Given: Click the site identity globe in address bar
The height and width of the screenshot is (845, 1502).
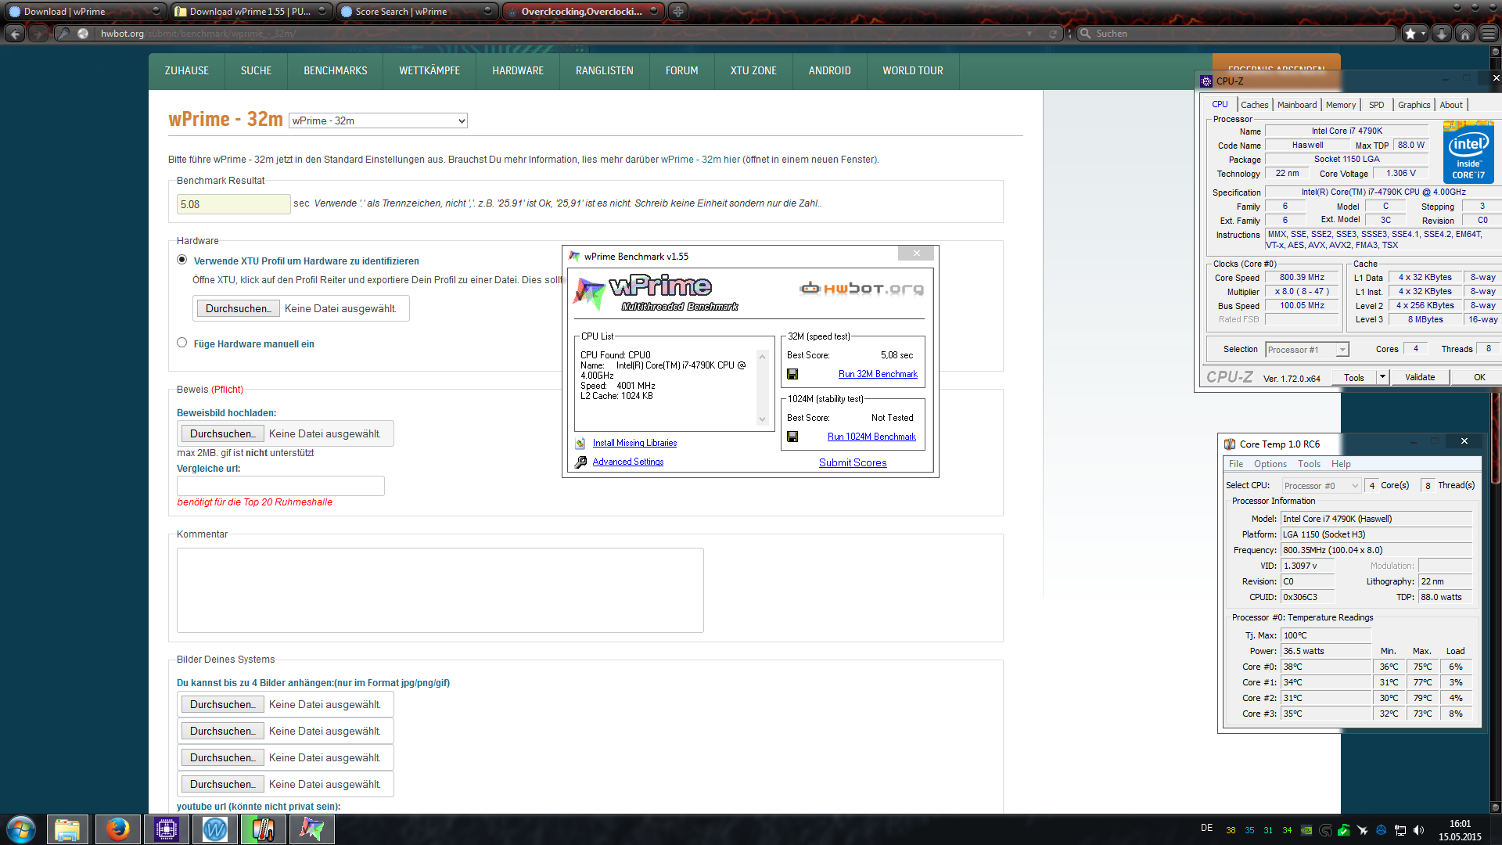Looking at the screenshot, I should (x=83, y=34).
